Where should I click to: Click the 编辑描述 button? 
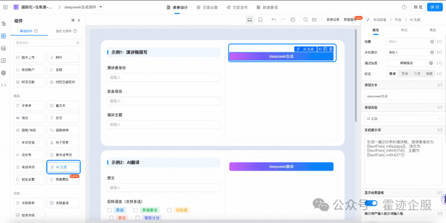406,63
